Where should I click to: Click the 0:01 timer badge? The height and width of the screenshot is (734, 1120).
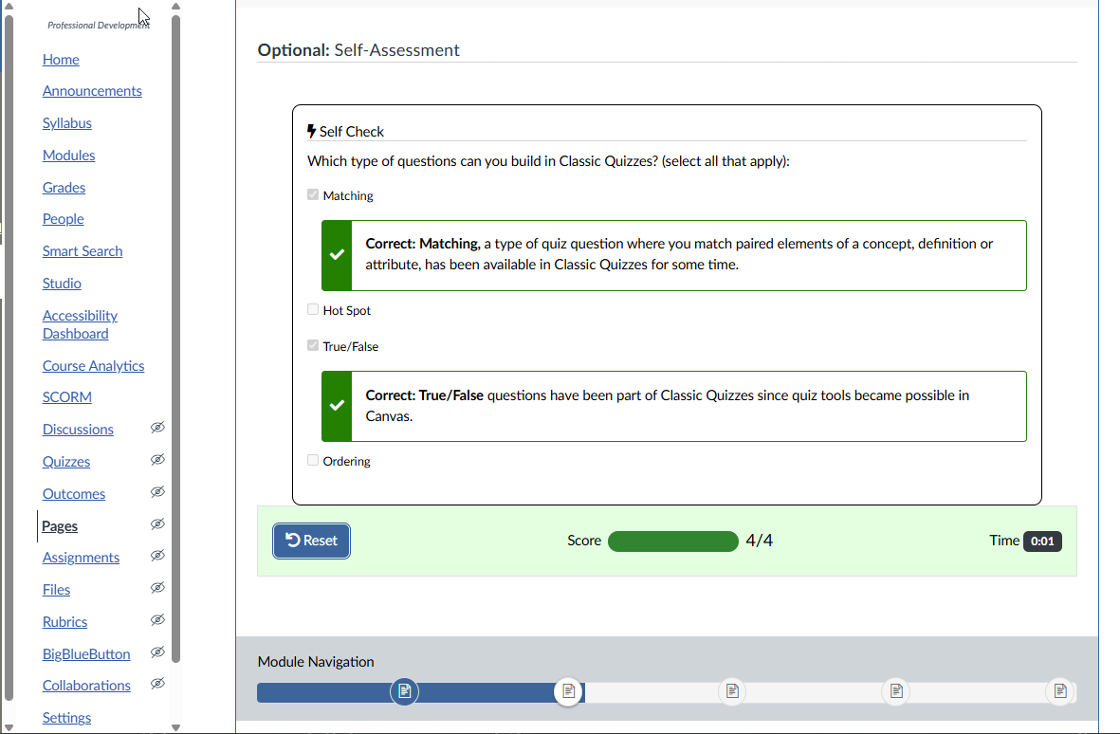point(1042,541)
